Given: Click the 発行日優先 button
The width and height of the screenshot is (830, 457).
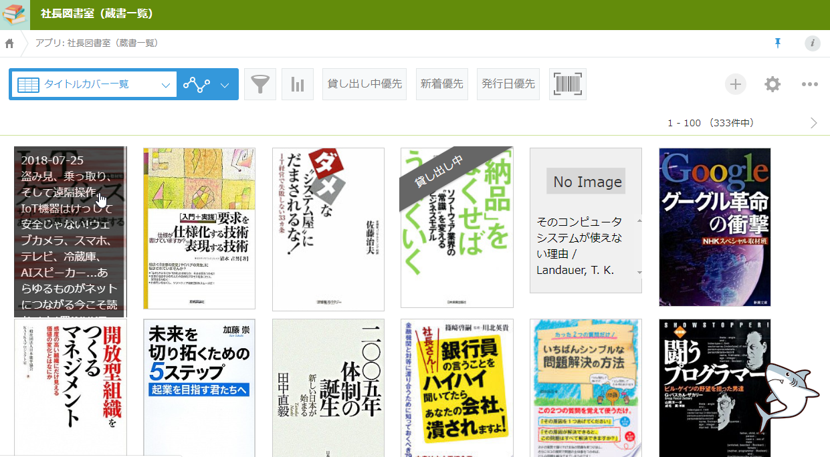Looking at the screenshot, I should (x=509, y=84).
